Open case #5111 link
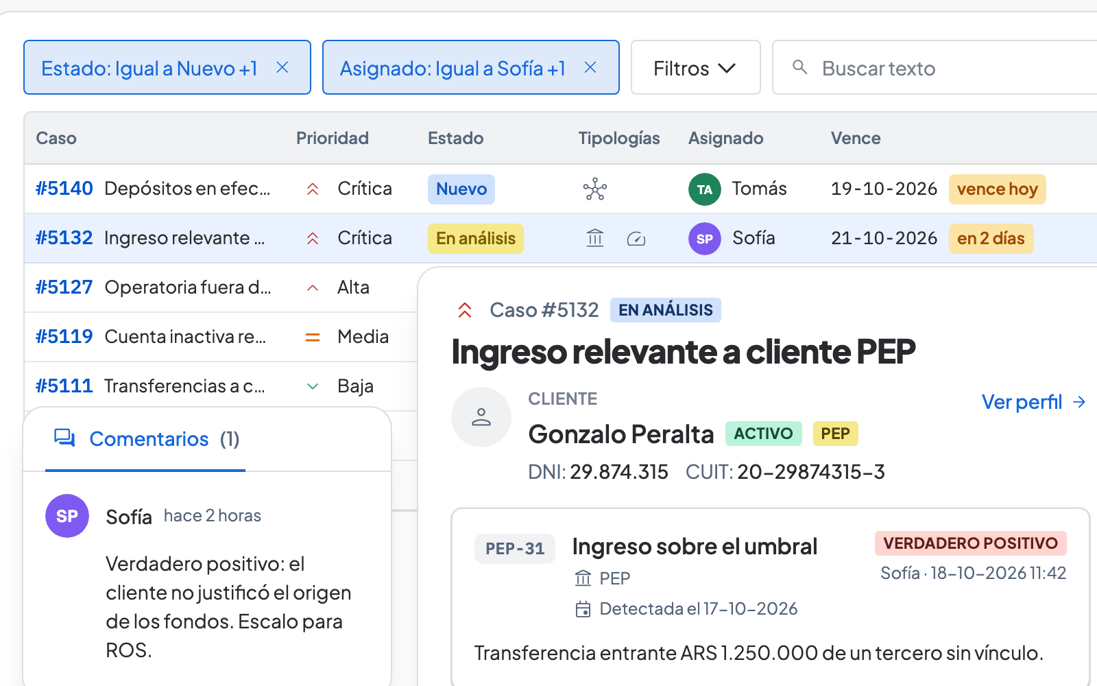The image size is (1097, 686). click(x=64, y=386)
